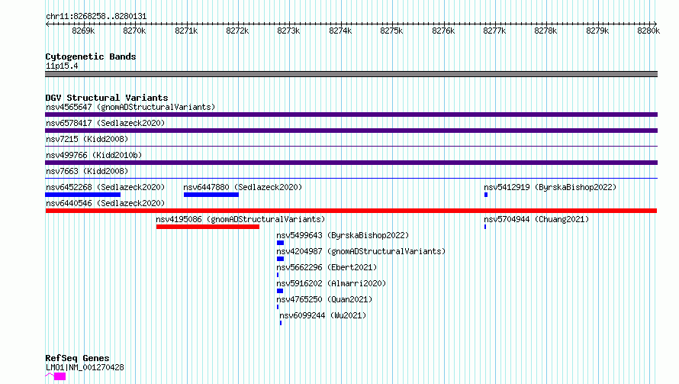Screen dimensions: 679x384
Task: Open variant nsv5499643 (ByrskaBishop2022) label
Action: 343,235
